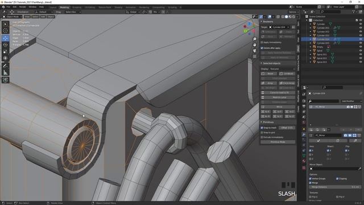Select the Add Cube tool
Viewport: 364px width, 205px height.
5,80
